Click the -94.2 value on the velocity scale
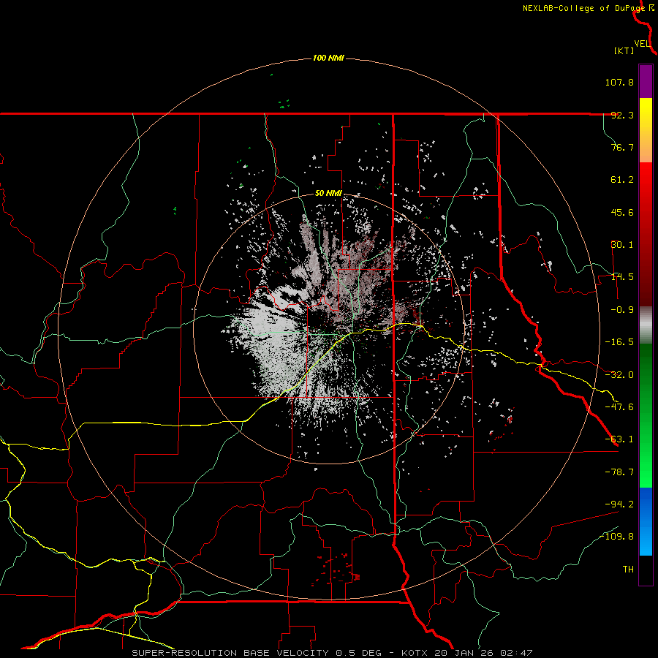Screen dimensions: 658x658 [x=619, y=504]
